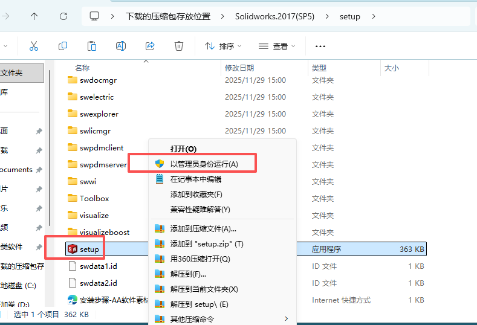Choose 解压到 setup\ (E) menu entry
The height and width of the screenshot is (325, 477).
(x=200, y=304)
